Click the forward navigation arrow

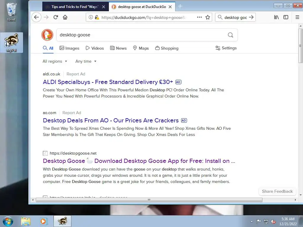(x=46, y=17)
